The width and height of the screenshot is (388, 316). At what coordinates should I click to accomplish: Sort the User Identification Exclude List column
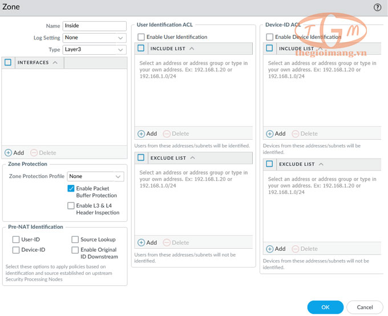[200, 158]
